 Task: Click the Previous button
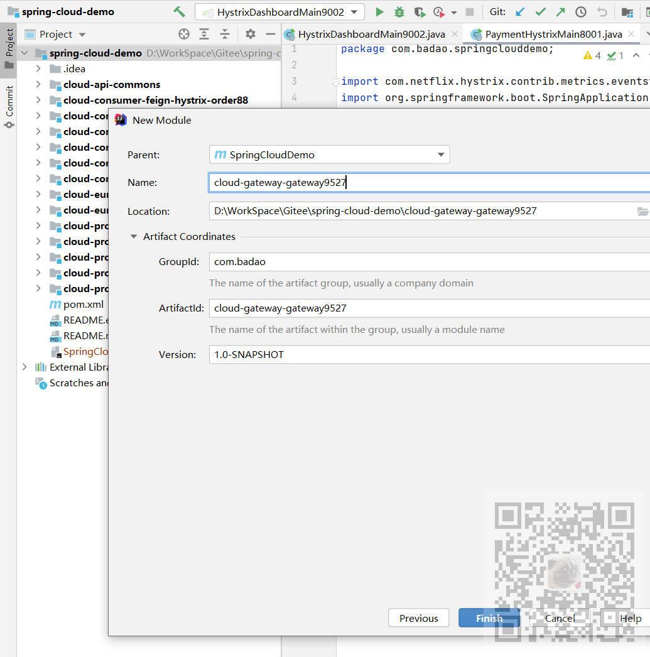pyautogui.click(x=419, y=618)
